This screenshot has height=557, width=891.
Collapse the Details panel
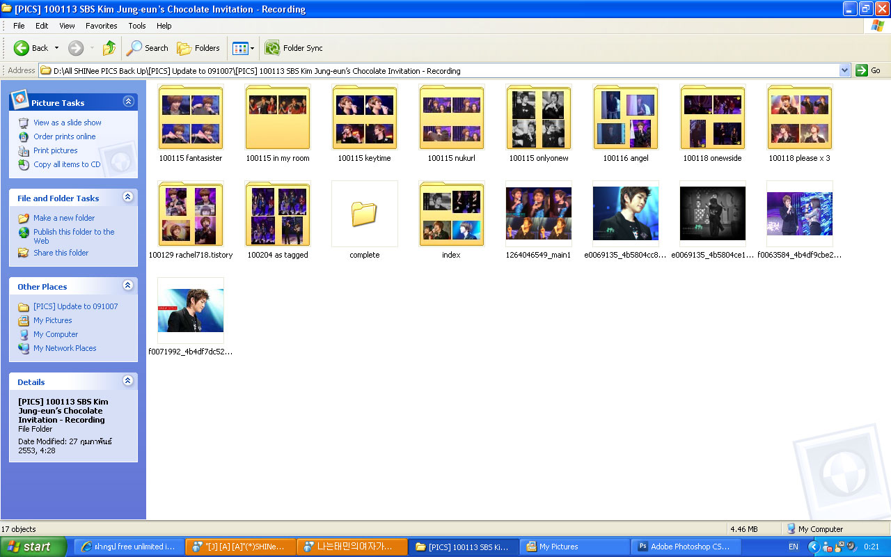pos(128,381)
